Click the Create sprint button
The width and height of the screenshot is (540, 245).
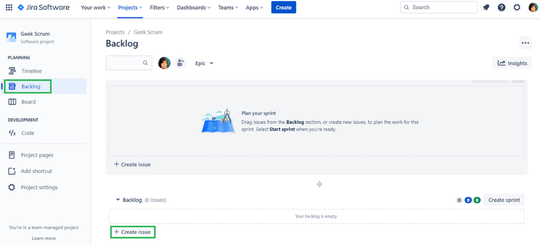pyautogui.click(x=504, y=200)
